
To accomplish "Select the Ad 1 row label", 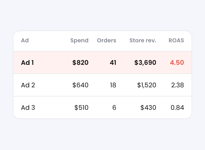I will coord(27,62).
